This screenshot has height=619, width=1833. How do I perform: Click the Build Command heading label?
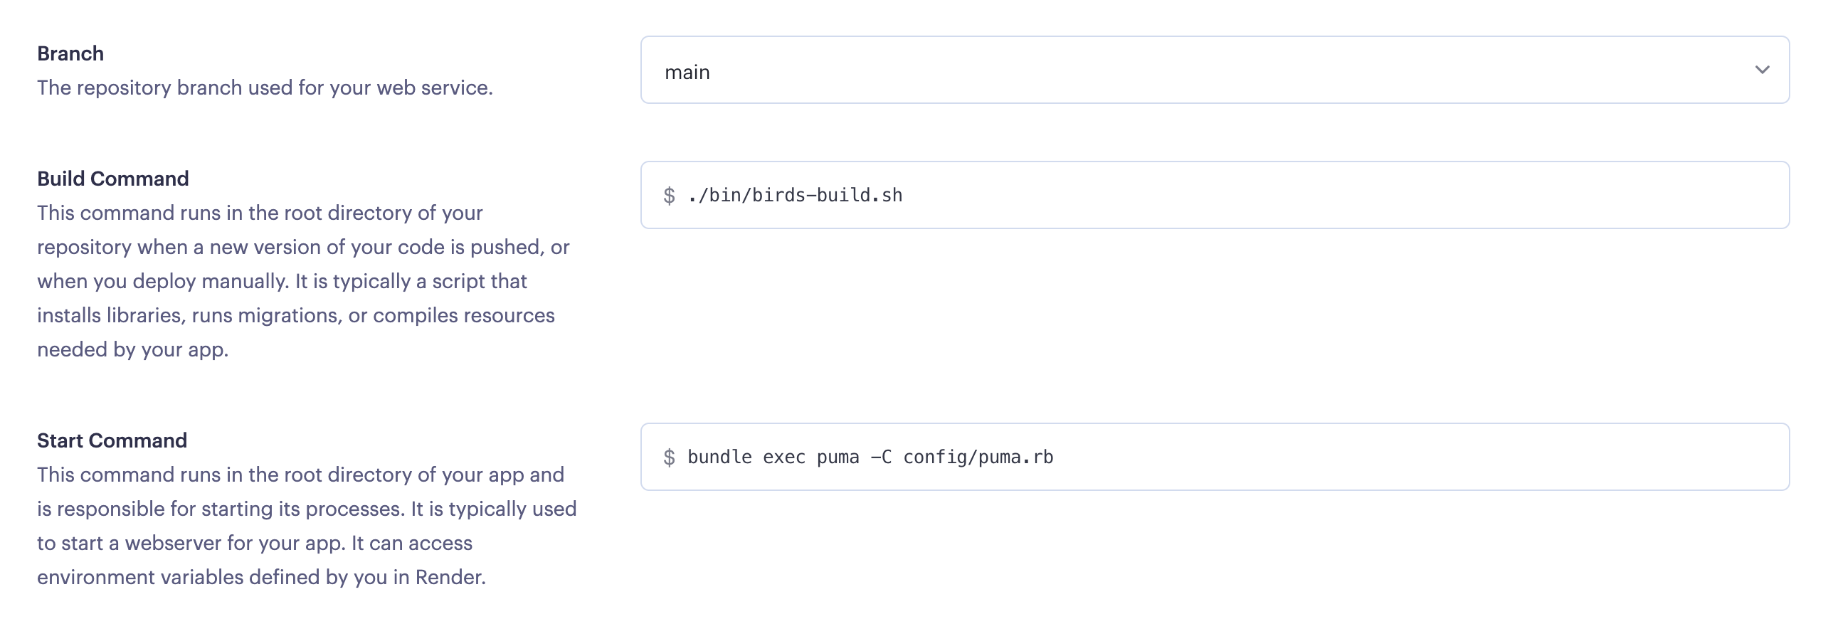(x=113, y=179)
